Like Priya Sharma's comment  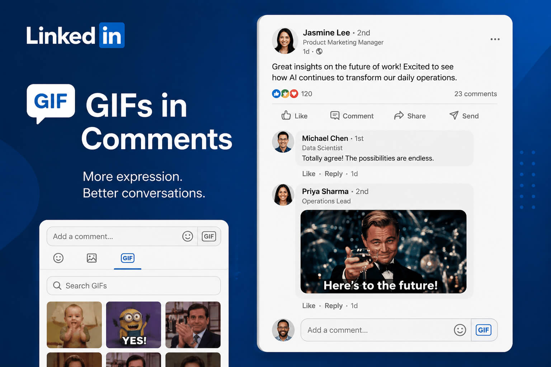[x=309, y=306]
